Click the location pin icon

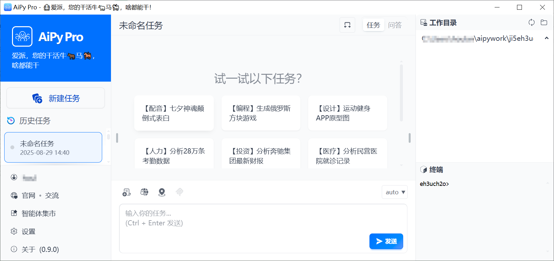(x=162, y=192)
